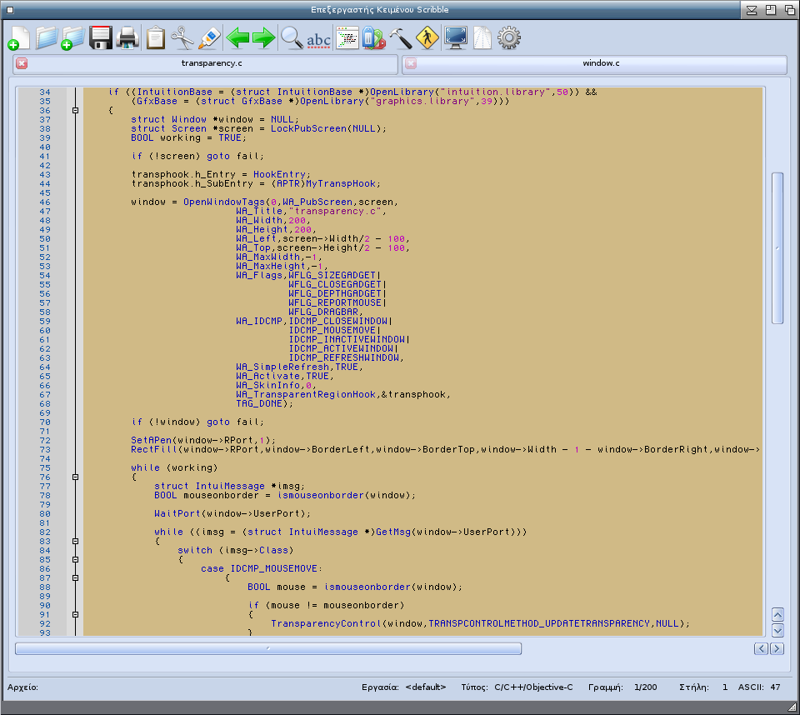Click the green left arrow icon
Screen dimensions: 800x715
point(237,37)
